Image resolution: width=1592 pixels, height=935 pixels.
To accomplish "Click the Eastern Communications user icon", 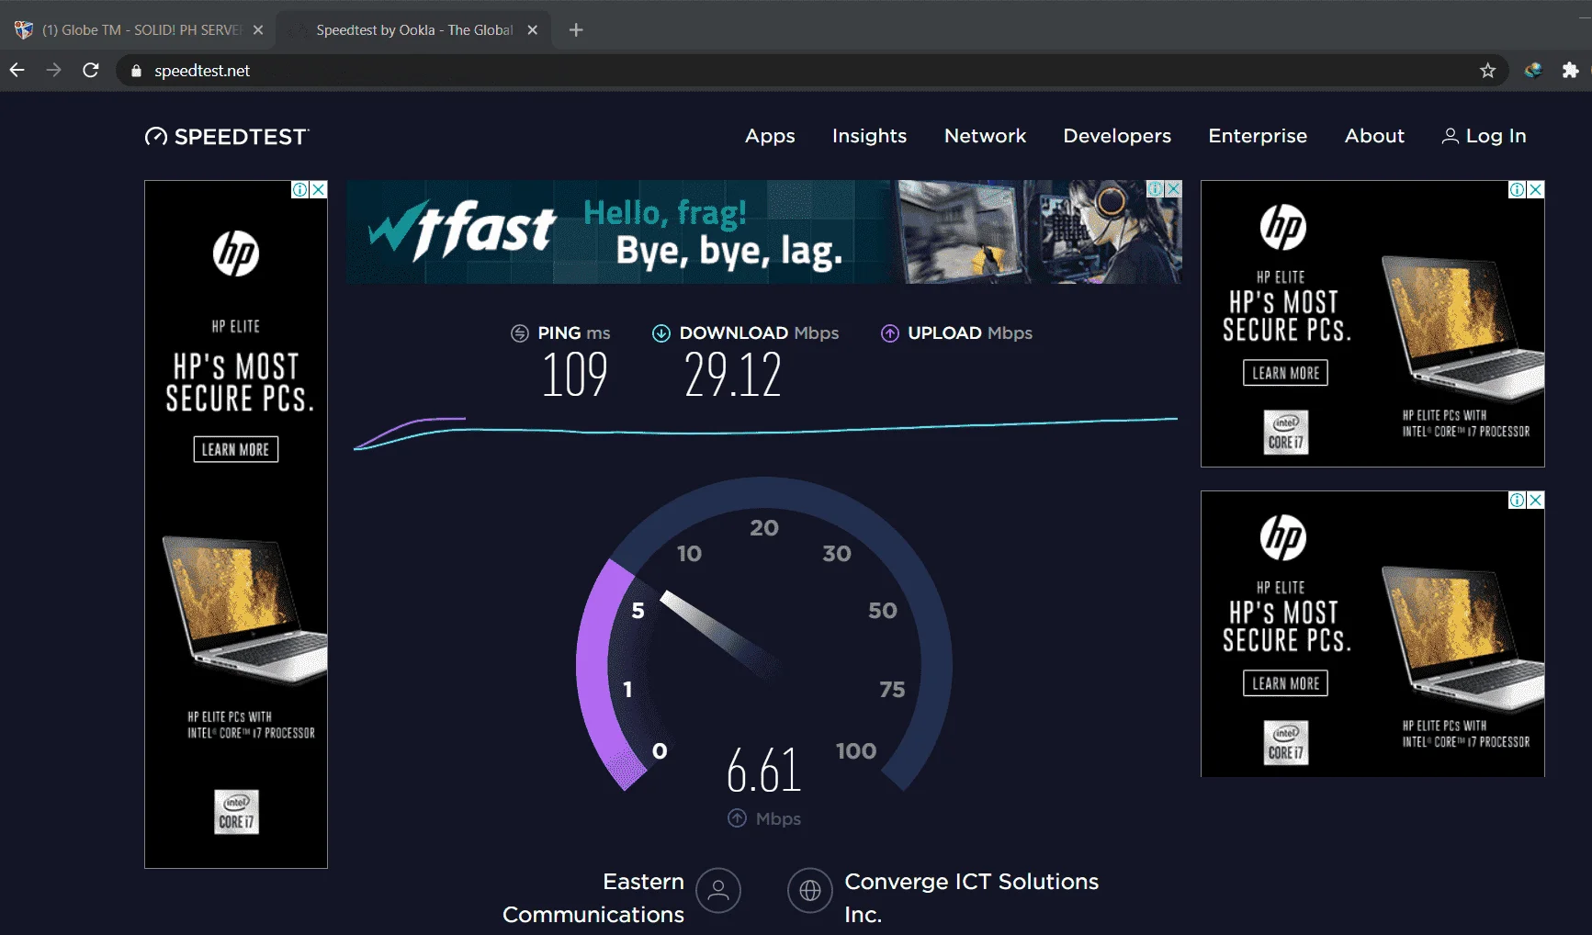I will [718, 890].
